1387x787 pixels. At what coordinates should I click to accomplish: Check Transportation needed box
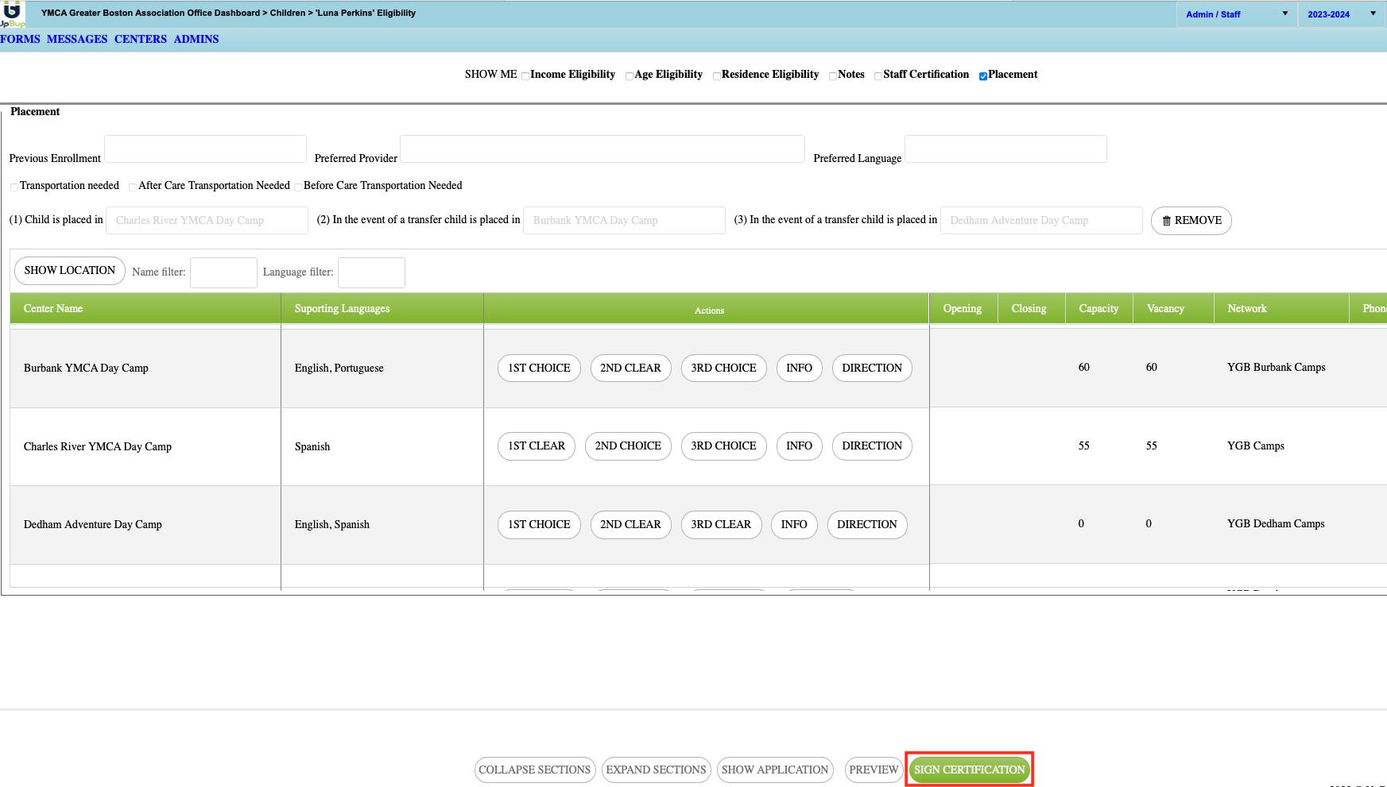click(14, 187)
